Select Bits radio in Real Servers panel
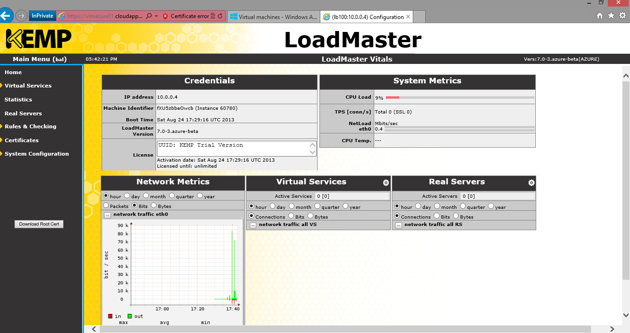 click(x=437, y=216)
